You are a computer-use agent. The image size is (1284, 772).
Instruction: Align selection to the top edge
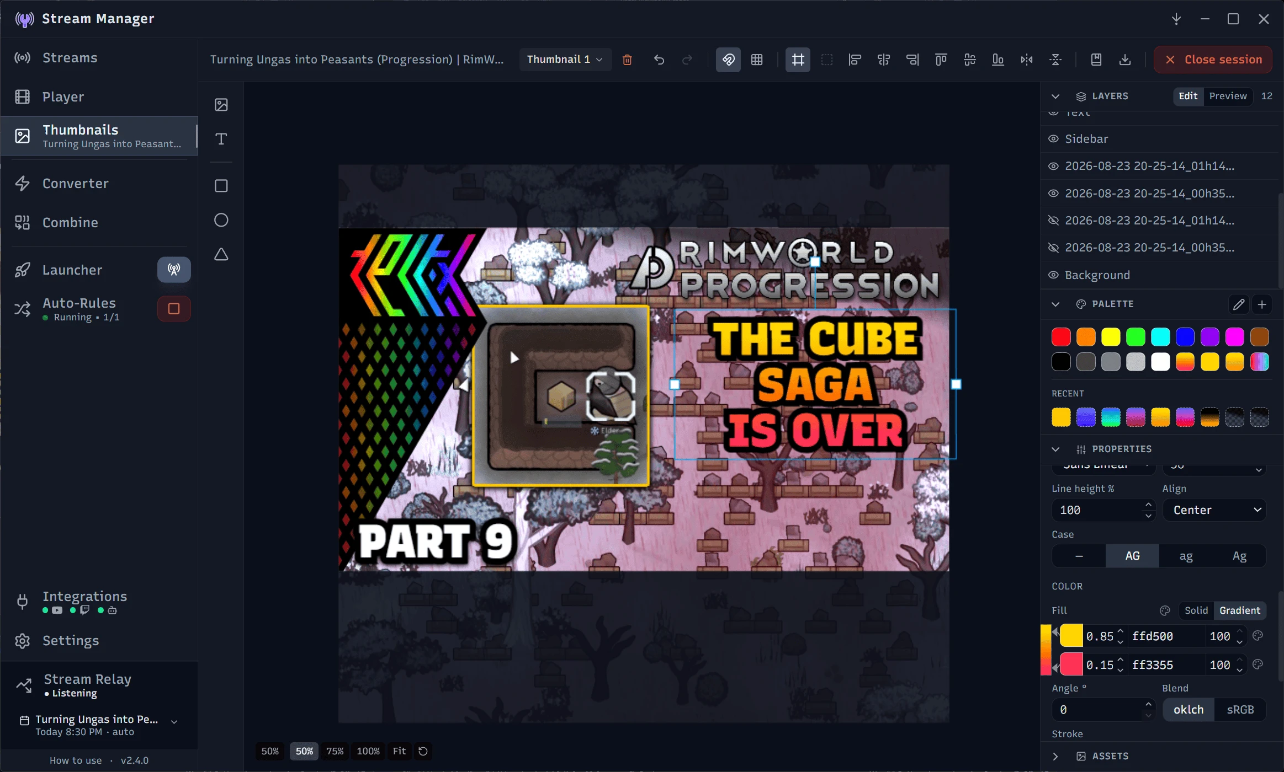(941, 60)
